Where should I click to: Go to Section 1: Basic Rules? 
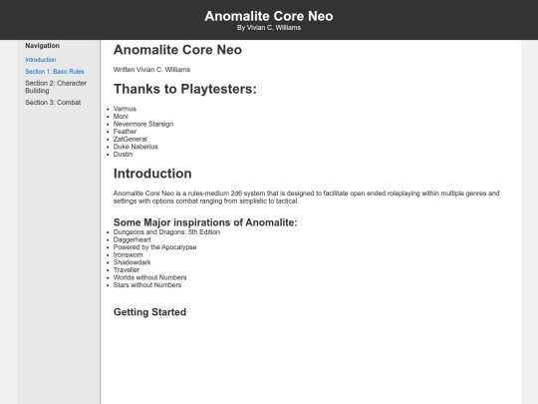coord(55,72)
